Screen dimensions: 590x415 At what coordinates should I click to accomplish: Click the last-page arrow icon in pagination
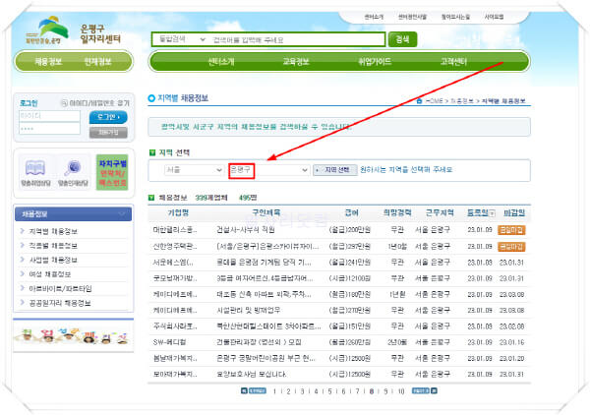click(434, 391)
